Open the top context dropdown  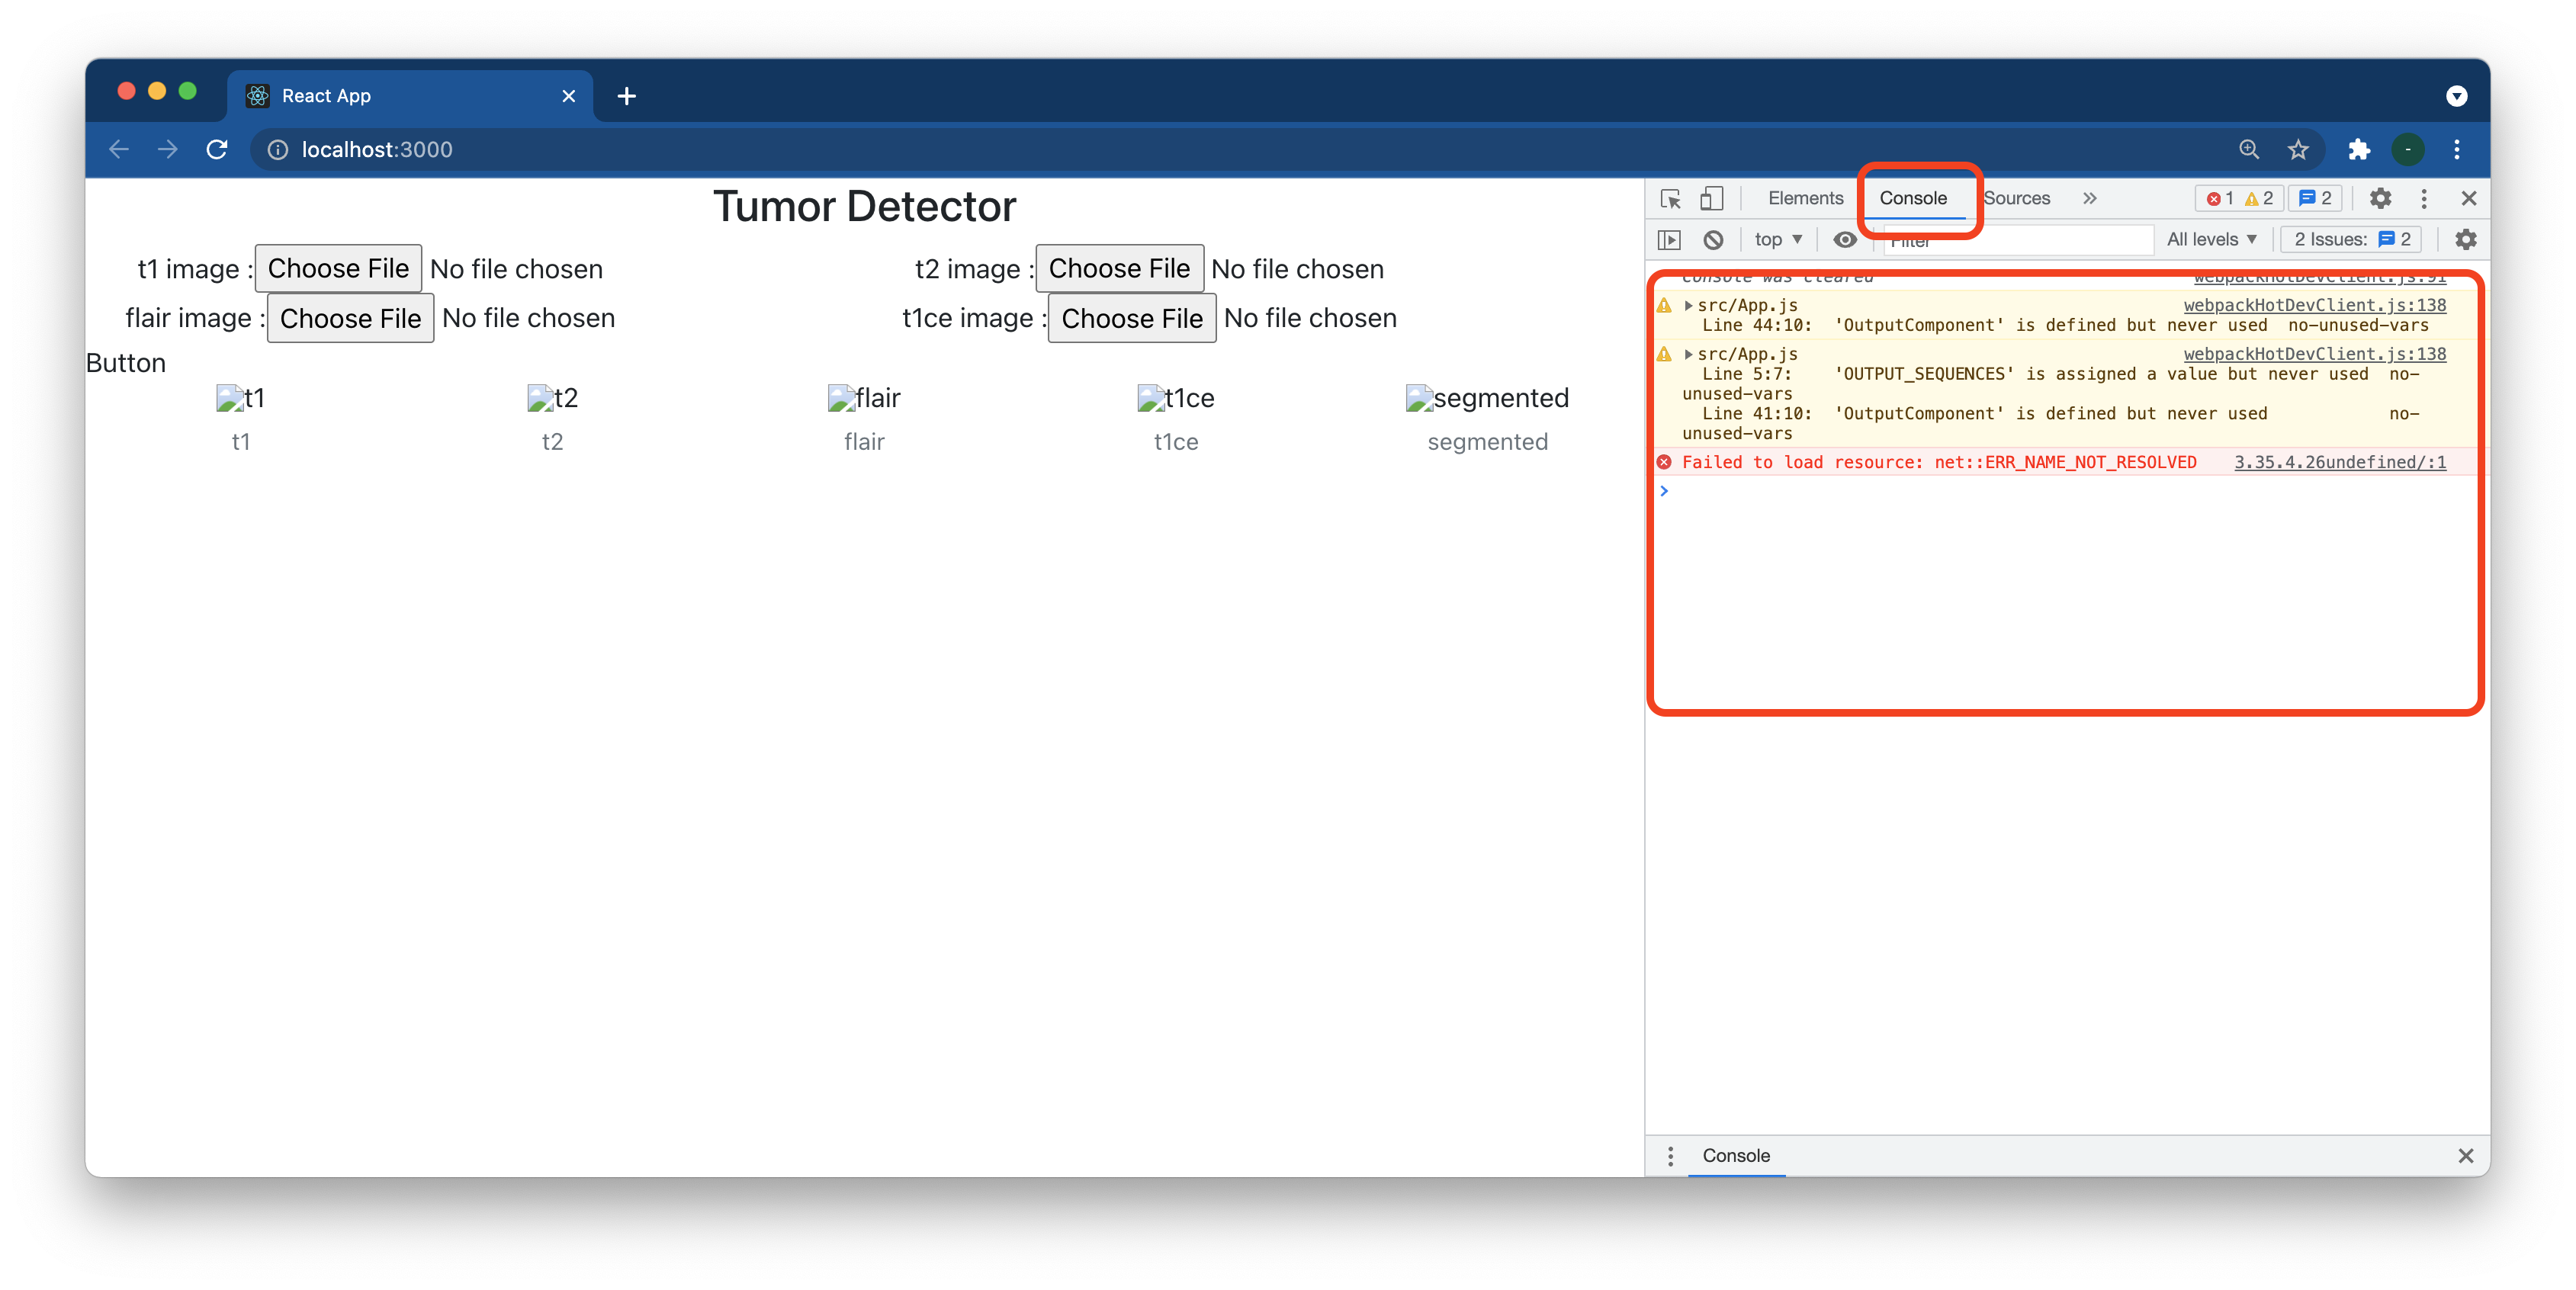[1777, 240]
